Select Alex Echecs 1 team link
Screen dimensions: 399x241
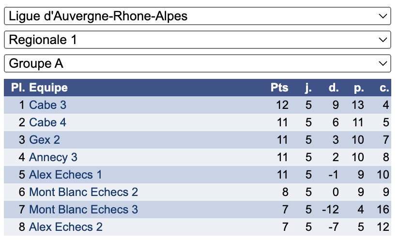tap(65, 175)
